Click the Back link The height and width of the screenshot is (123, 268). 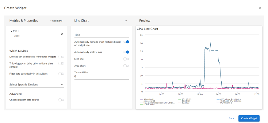coord(231,118)
